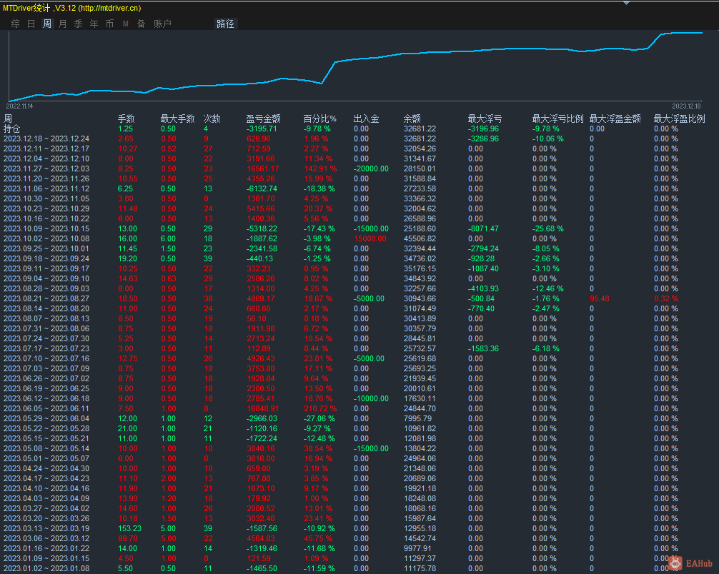
Task: Open the 月 monthly tab
Action: click(x=63, y=24)
